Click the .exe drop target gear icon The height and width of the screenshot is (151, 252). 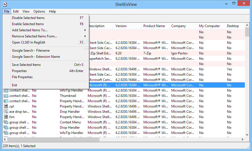(6, 112)
